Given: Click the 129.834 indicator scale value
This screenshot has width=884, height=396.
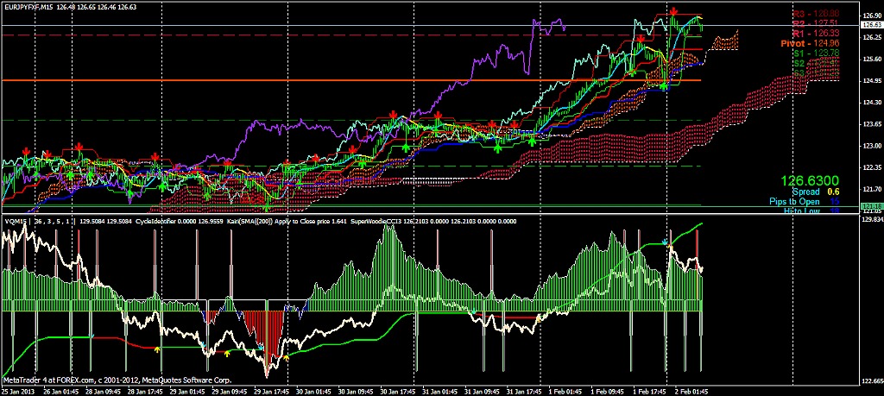Looking at the screenshot, I should (871, 221).
